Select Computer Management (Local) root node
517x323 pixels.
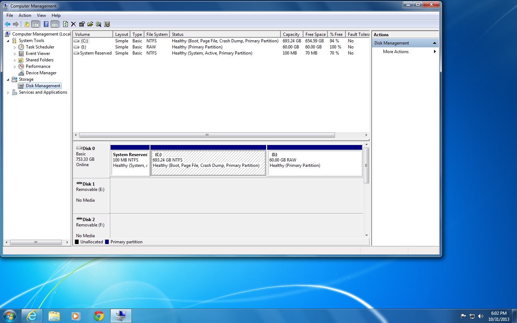[x=41, y=34]
